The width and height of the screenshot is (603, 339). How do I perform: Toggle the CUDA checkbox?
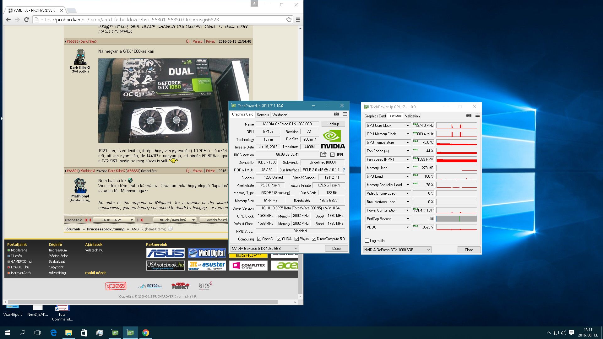pos(279,239)
